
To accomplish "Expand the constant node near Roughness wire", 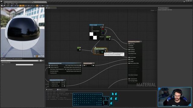I will (x=110, y=37).
